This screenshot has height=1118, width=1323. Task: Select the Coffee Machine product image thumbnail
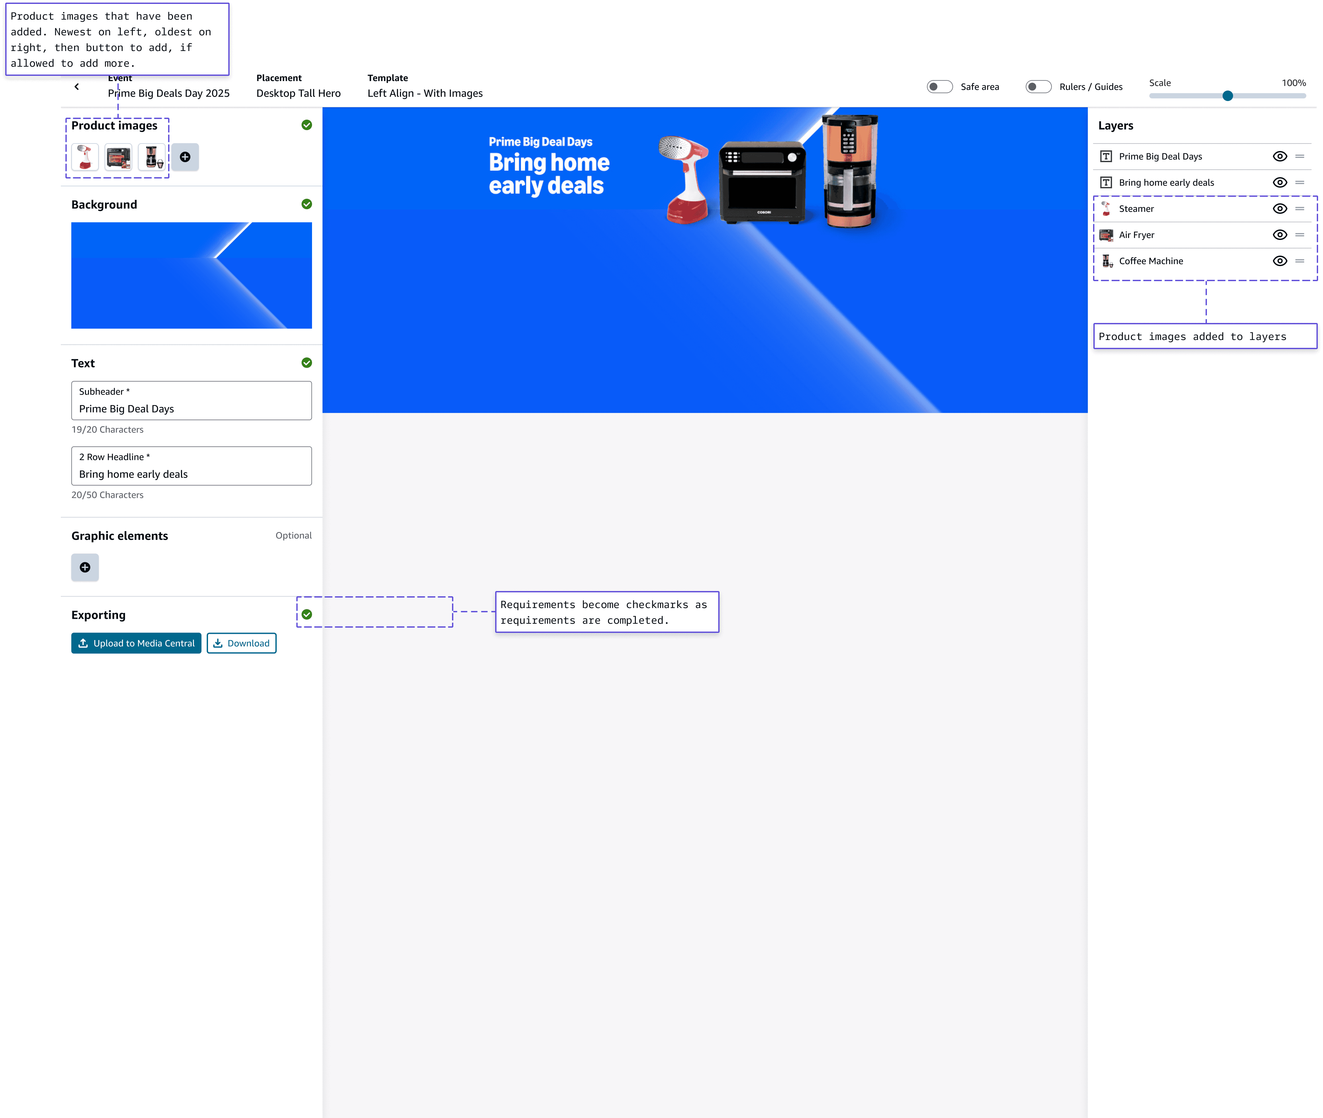coord(151,157)
